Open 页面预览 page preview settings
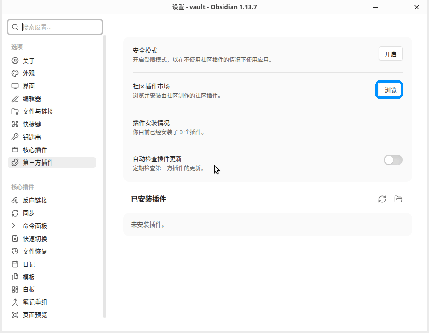Viewport: 429px width, 333px height. (52, 315)
